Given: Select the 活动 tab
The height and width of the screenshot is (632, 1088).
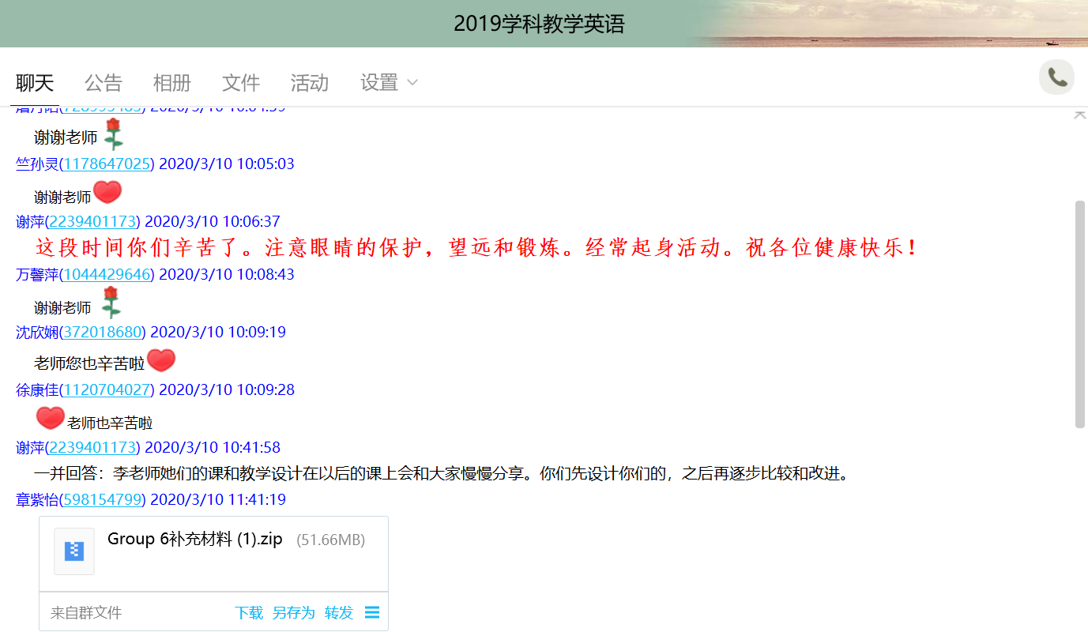Looking at the screenshot, I should tap(309, 82).
